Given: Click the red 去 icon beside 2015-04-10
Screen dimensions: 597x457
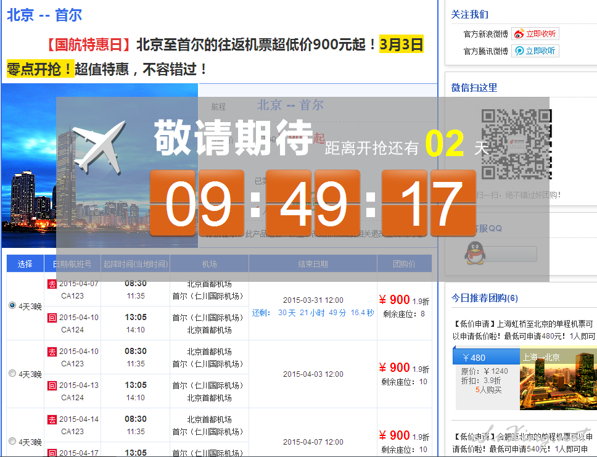Looking at the screenshot, I should [x=52, y=352].
